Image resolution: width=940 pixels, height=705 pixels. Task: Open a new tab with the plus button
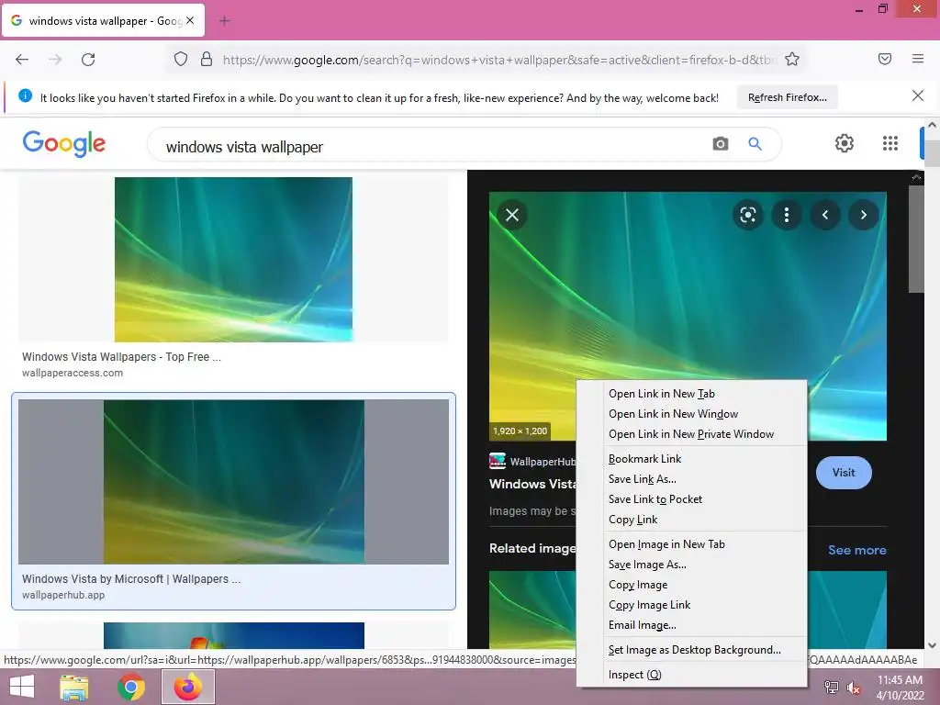pos(225,21)
